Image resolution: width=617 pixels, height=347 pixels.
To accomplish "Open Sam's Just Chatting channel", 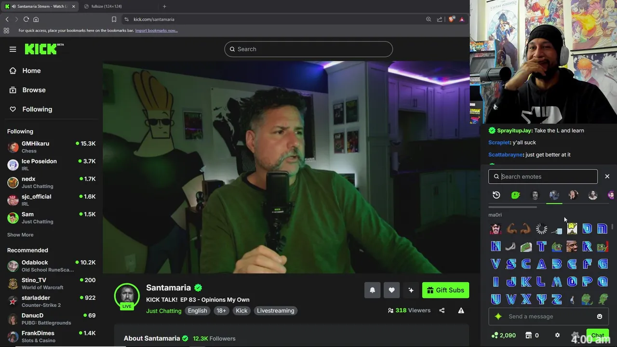I will (x=51, y=218).
